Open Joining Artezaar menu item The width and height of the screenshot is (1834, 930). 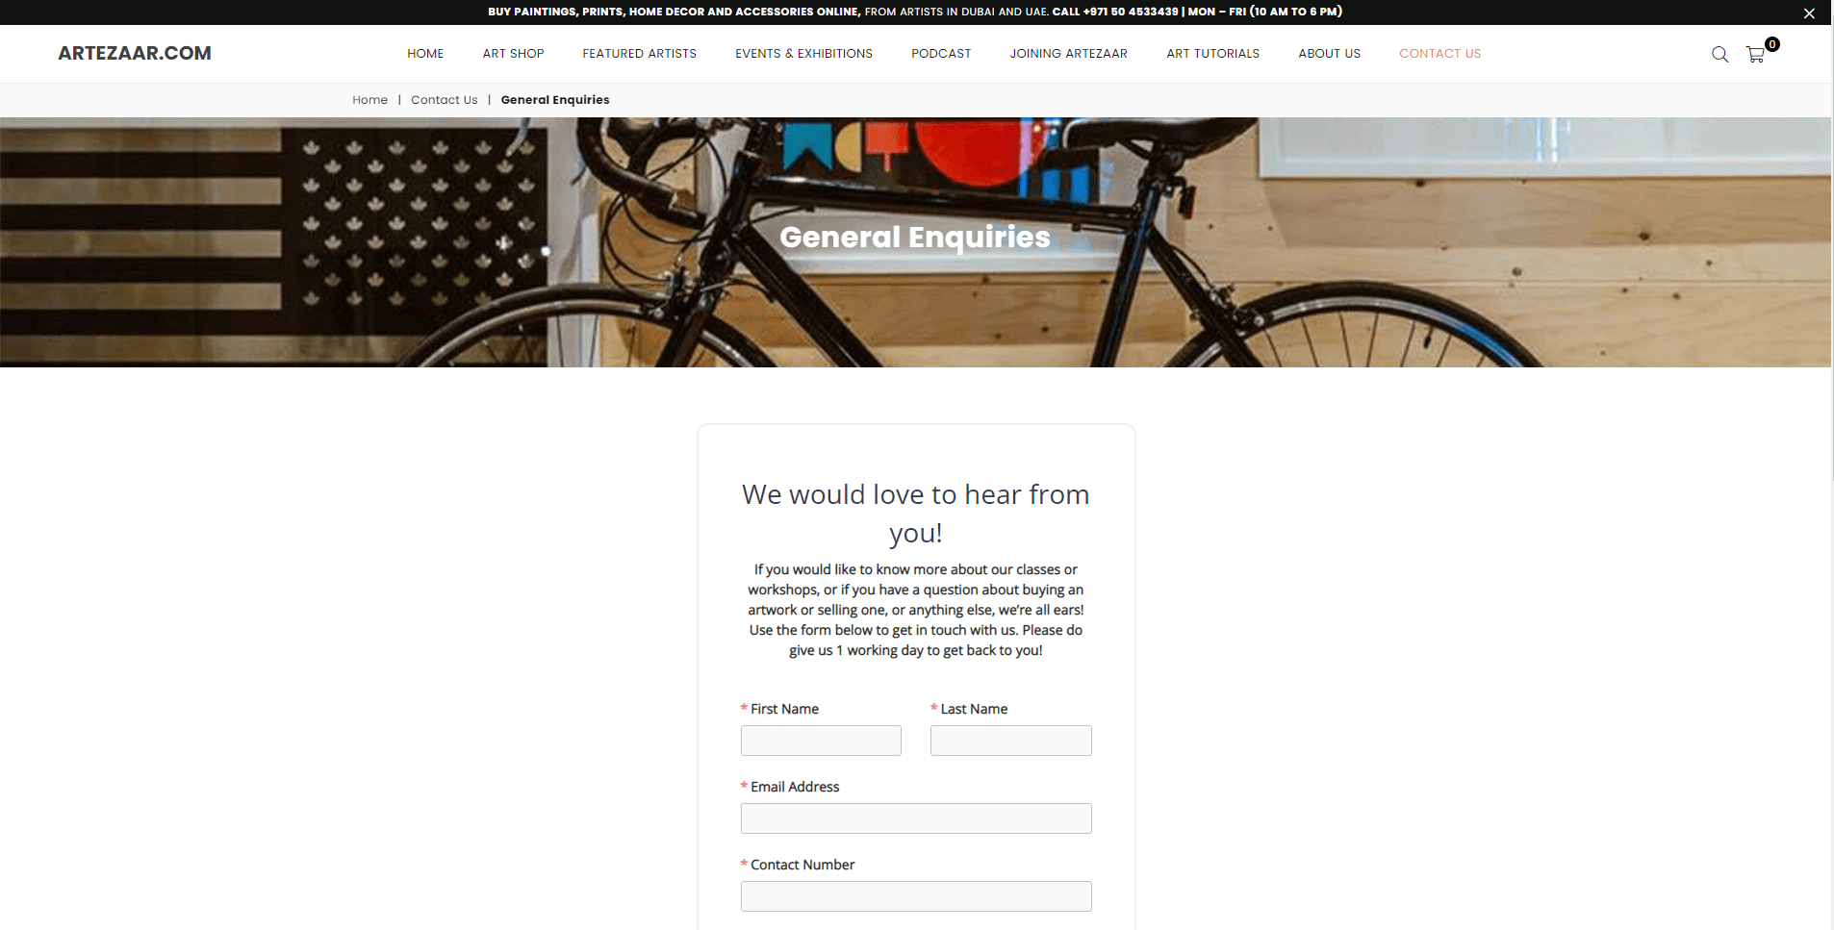(x=1069, y=54)
